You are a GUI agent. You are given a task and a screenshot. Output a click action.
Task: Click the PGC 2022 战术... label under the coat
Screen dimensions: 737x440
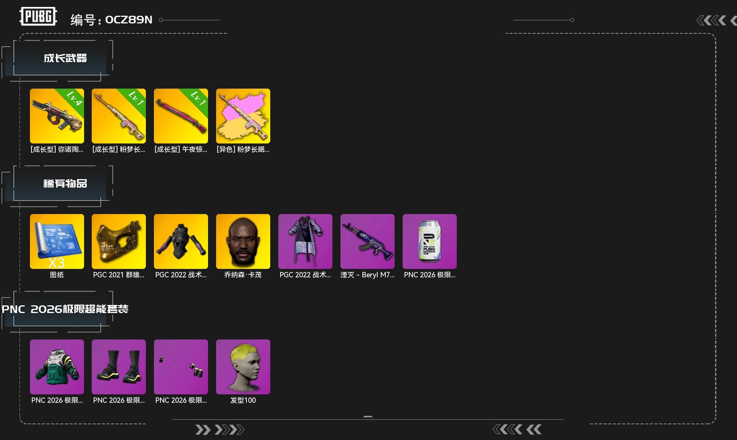[x=305, y=275]
